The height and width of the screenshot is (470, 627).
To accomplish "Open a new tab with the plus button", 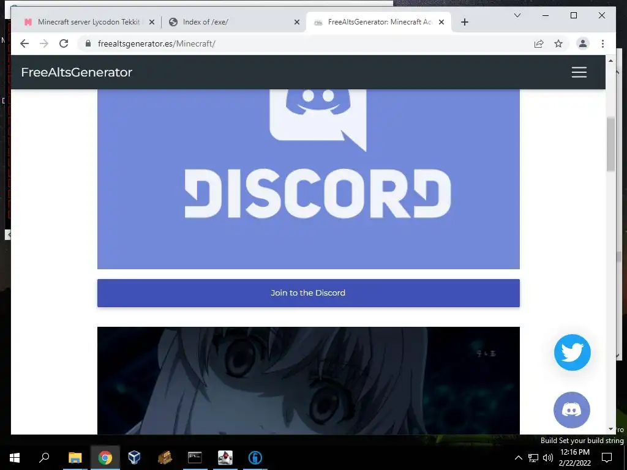I will point(465,22).
